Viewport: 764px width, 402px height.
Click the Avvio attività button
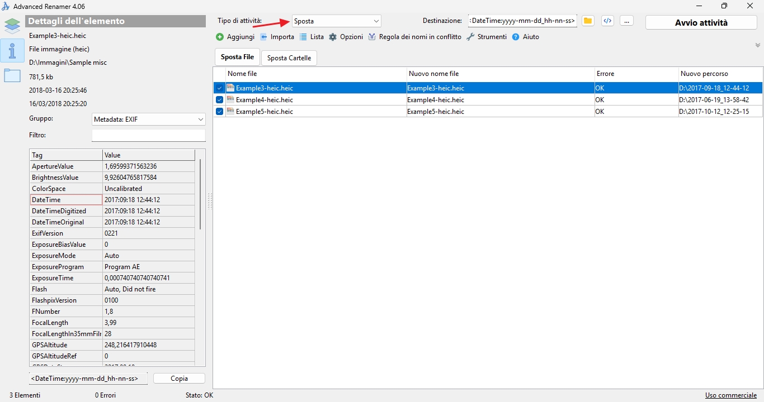click(701, 23)
